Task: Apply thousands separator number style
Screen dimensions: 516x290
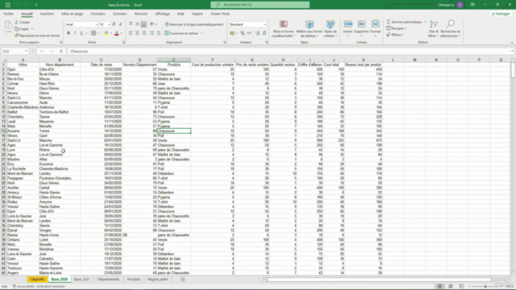Action: (x=249, y=33)
